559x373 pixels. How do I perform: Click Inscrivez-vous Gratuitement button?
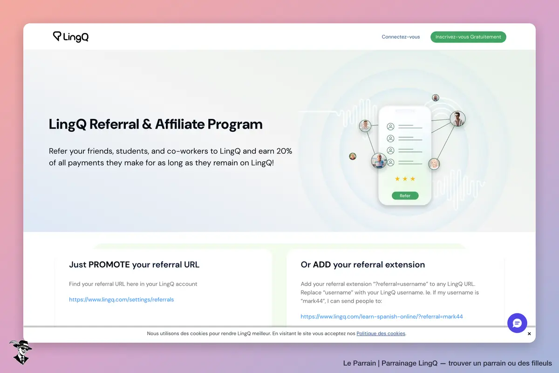468,37
